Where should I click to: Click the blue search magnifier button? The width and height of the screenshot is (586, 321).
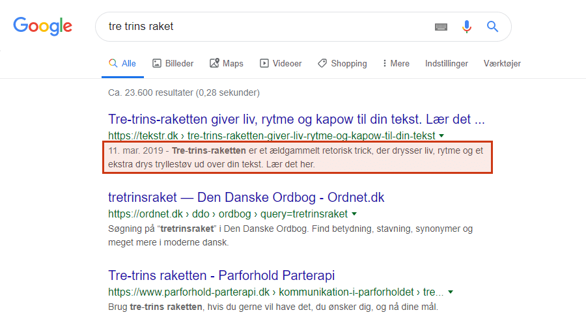(492, 27)
